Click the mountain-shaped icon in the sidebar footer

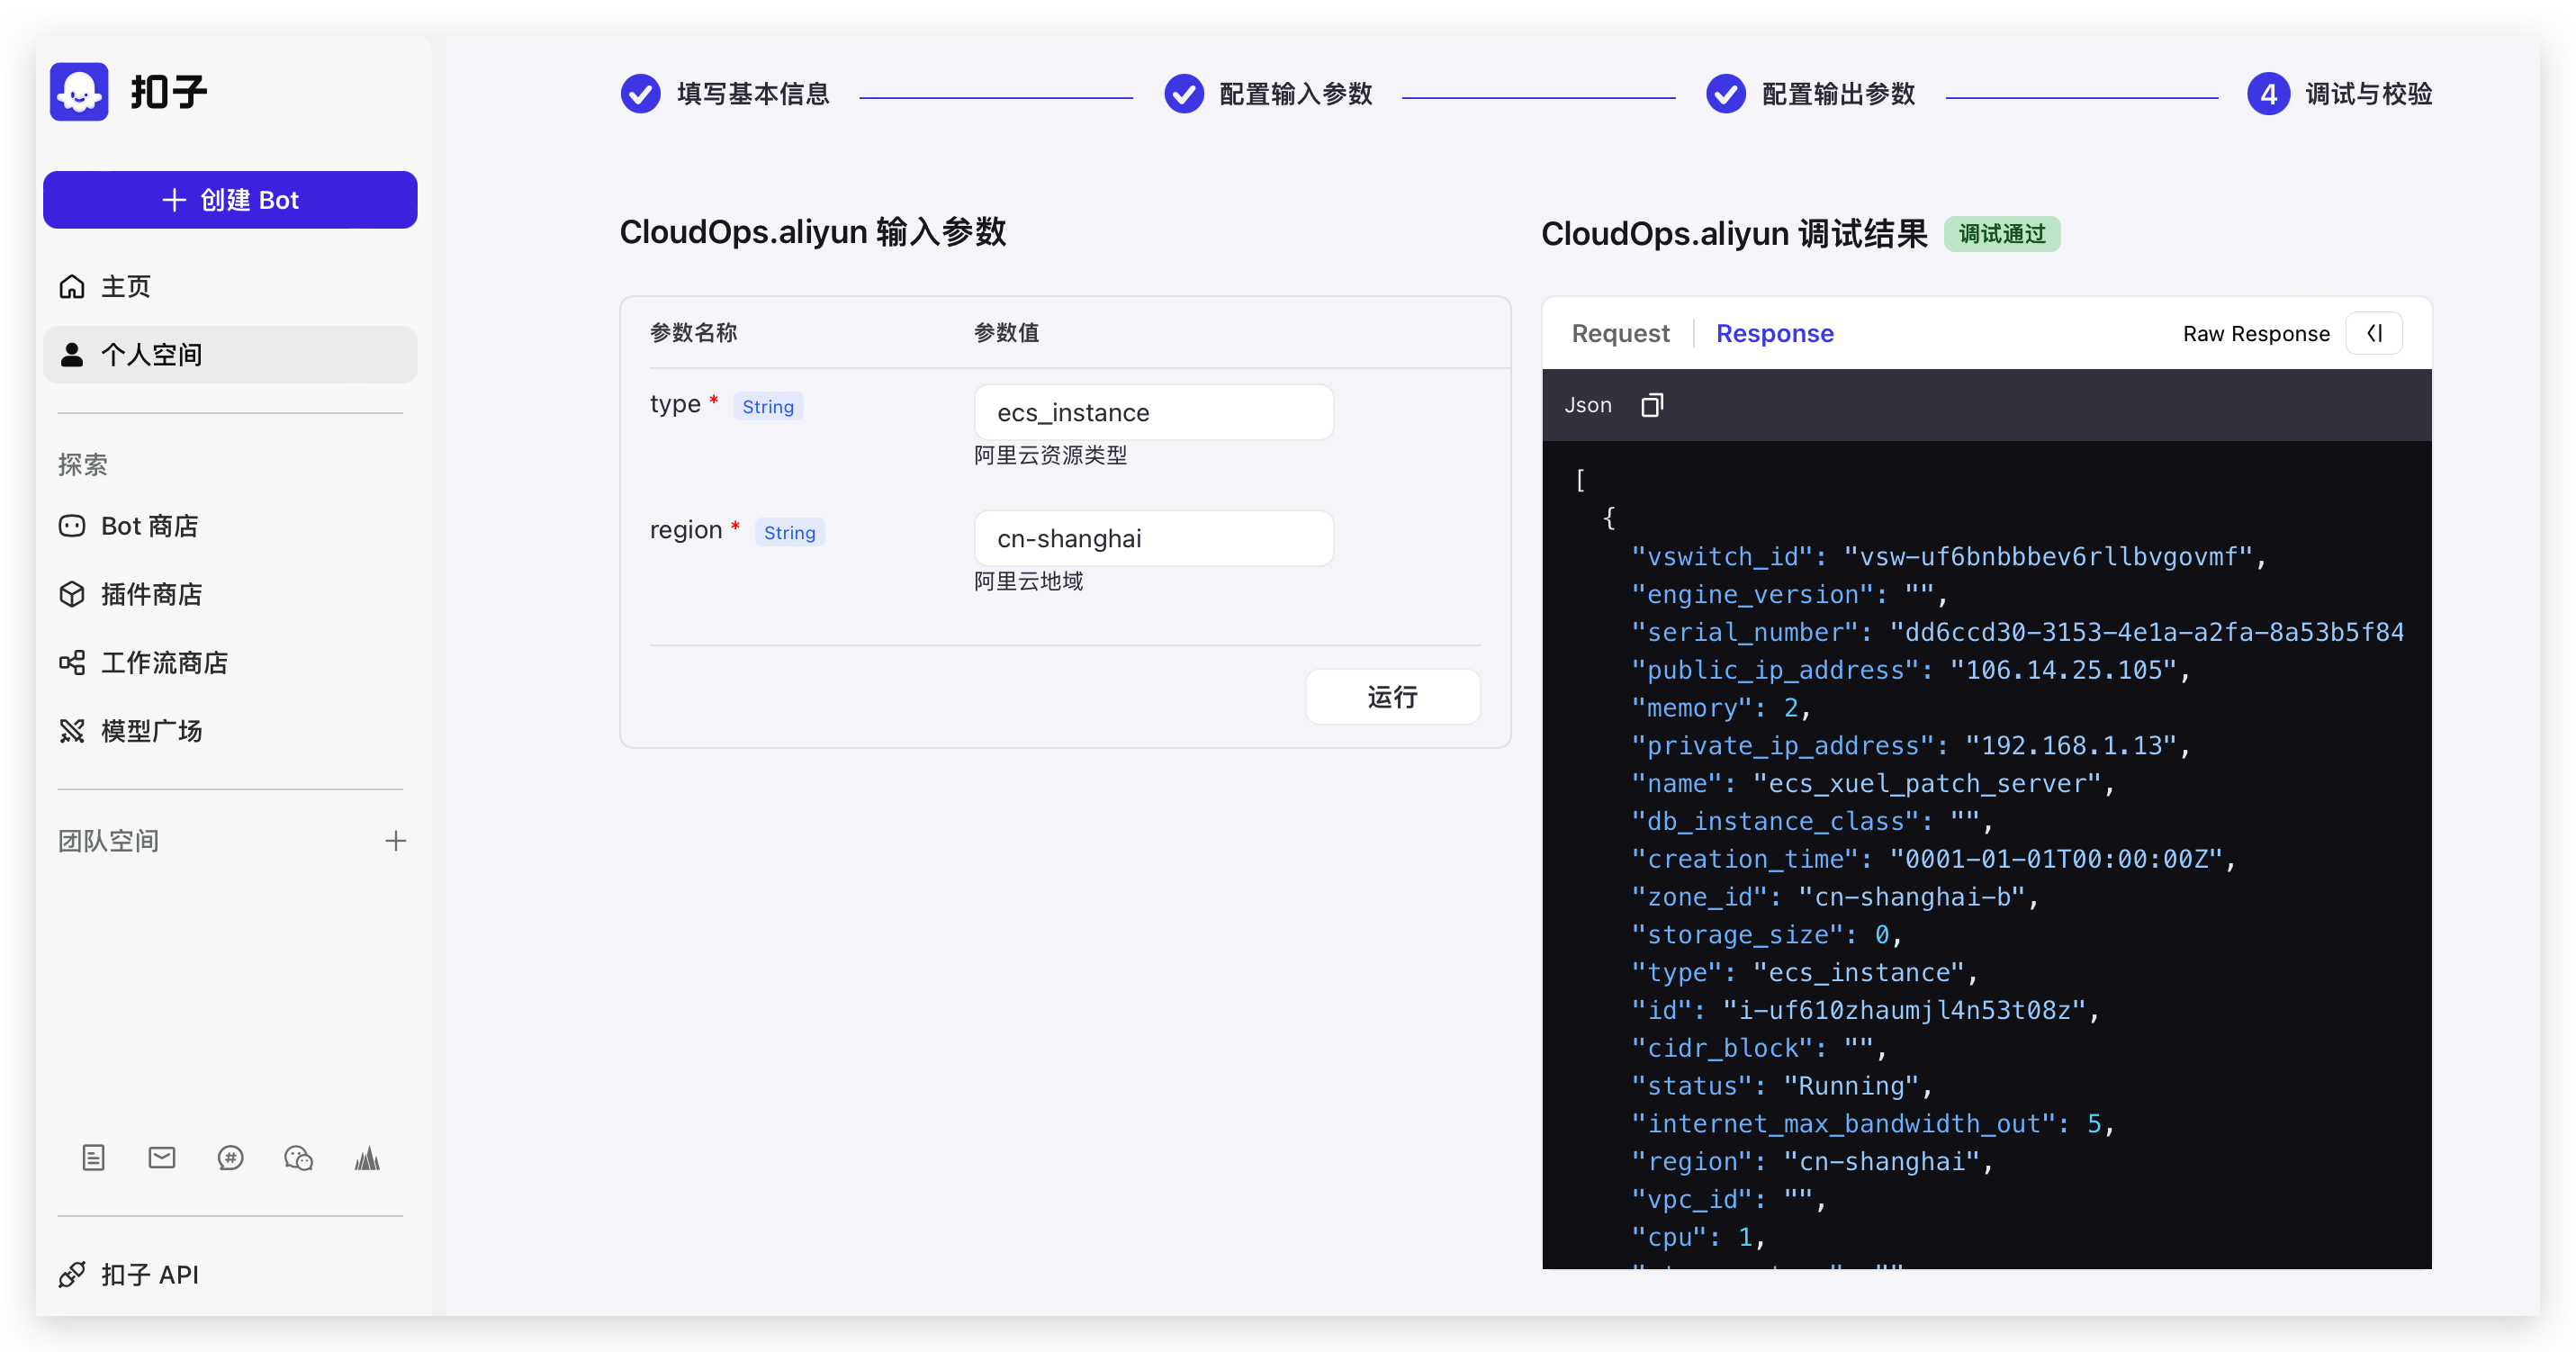[367, 1158]
